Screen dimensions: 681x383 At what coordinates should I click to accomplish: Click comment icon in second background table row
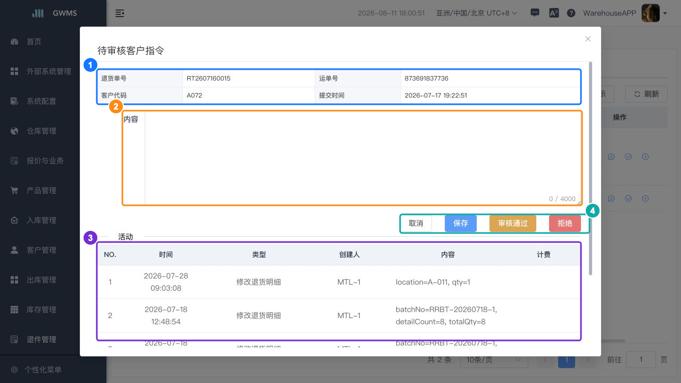(611, 198)
